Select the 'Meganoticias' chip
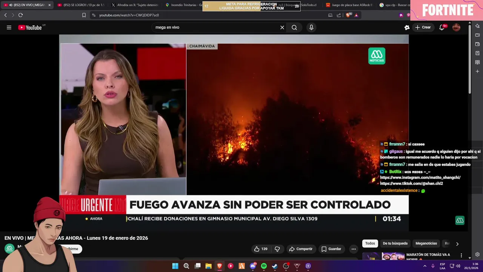483x272 pixels. pyautogui.click(x=426, y=244)
